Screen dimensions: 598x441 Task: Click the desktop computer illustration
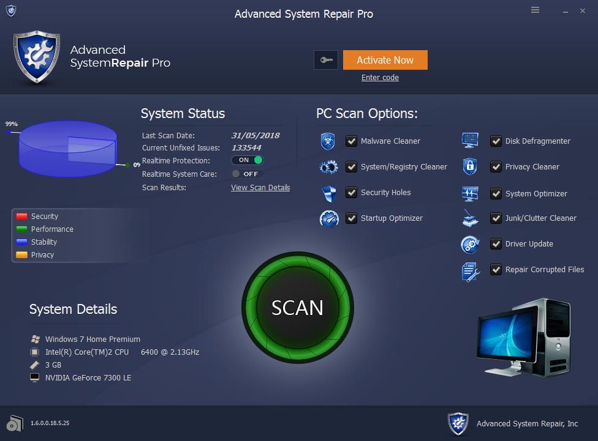pos(524,338)
